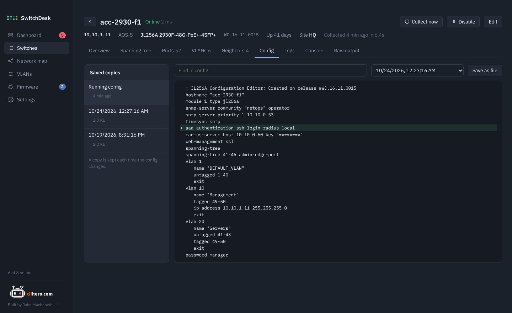Open the Logs tab

coord(289,51)
